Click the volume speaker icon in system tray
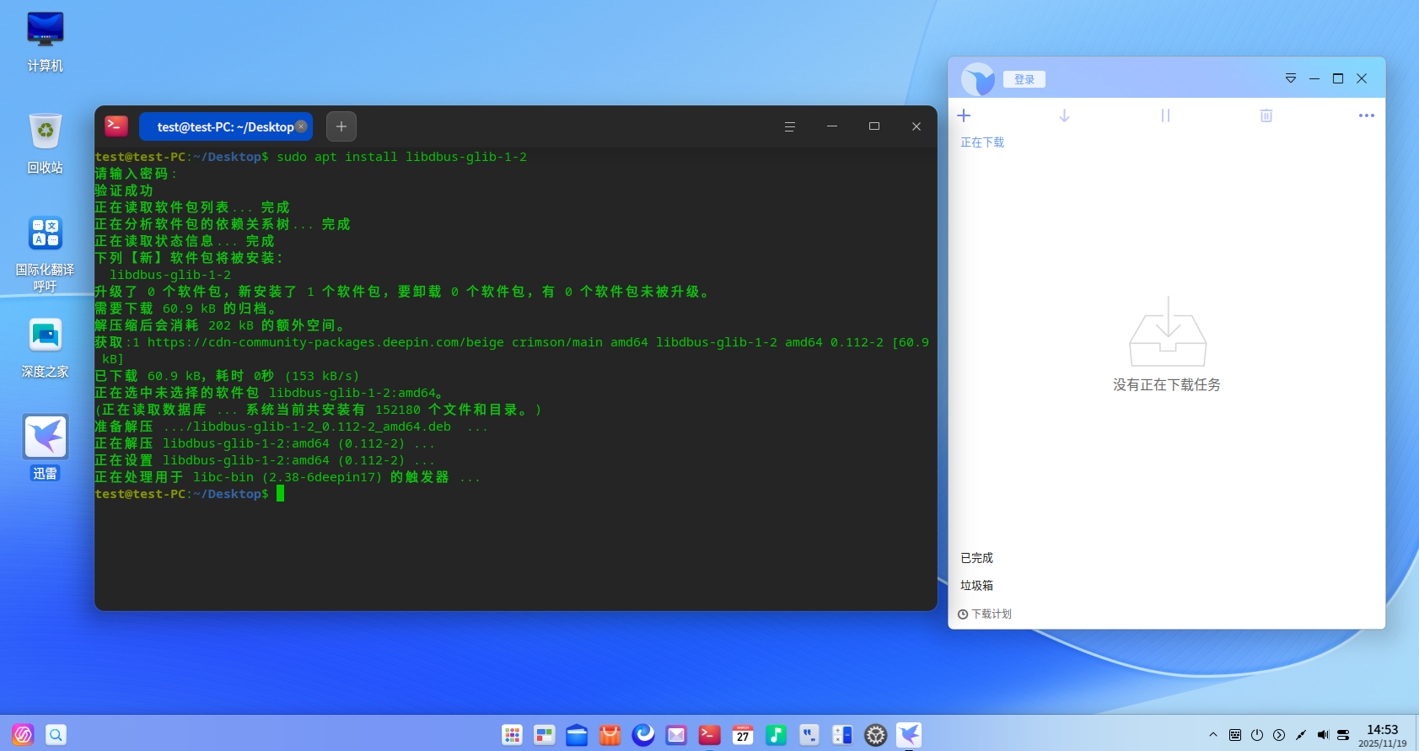Viewport: 1419px width, 751px height. [1323, 735]
